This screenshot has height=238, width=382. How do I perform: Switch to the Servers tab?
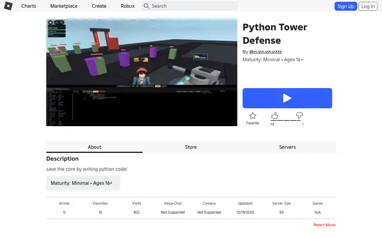click(287, 147)
